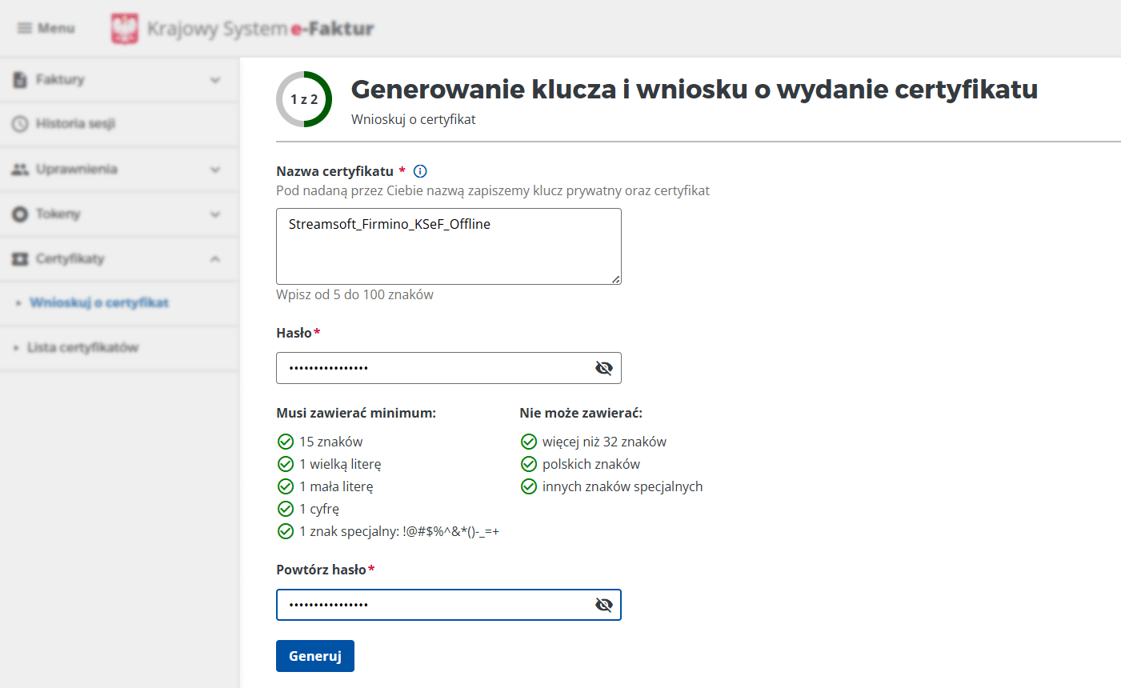Click the Uprawnienia people icon

[18, 169]
